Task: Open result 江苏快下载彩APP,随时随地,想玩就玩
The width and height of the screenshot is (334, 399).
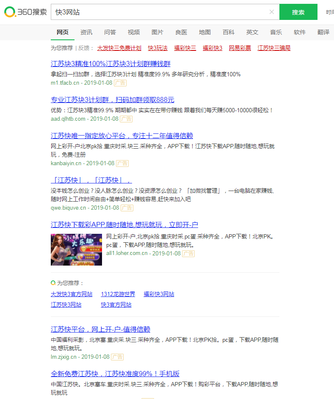Action: coord(124,224)
